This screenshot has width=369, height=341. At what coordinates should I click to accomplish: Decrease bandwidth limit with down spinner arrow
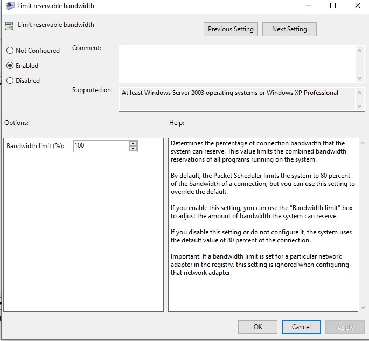click(x=133, y=149)
